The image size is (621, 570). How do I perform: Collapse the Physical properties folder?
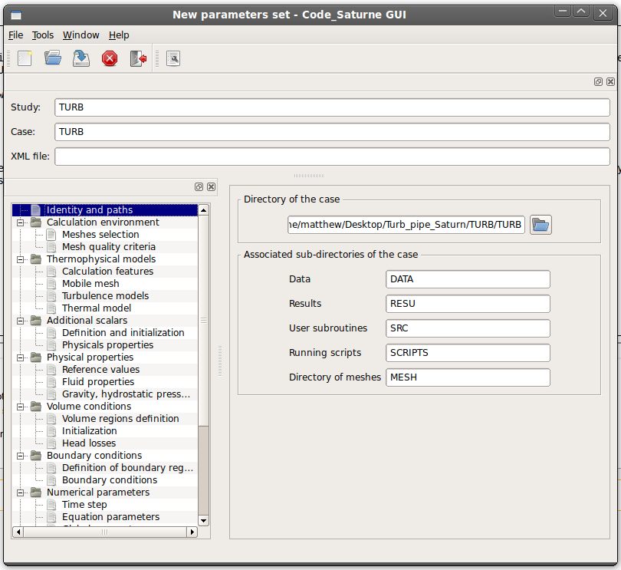tap(20, 358)
